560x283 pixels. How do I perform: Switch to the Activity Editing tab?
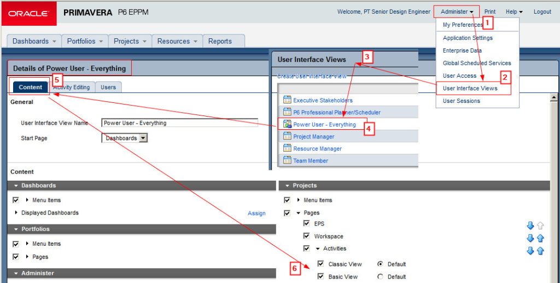click(72, 87)
